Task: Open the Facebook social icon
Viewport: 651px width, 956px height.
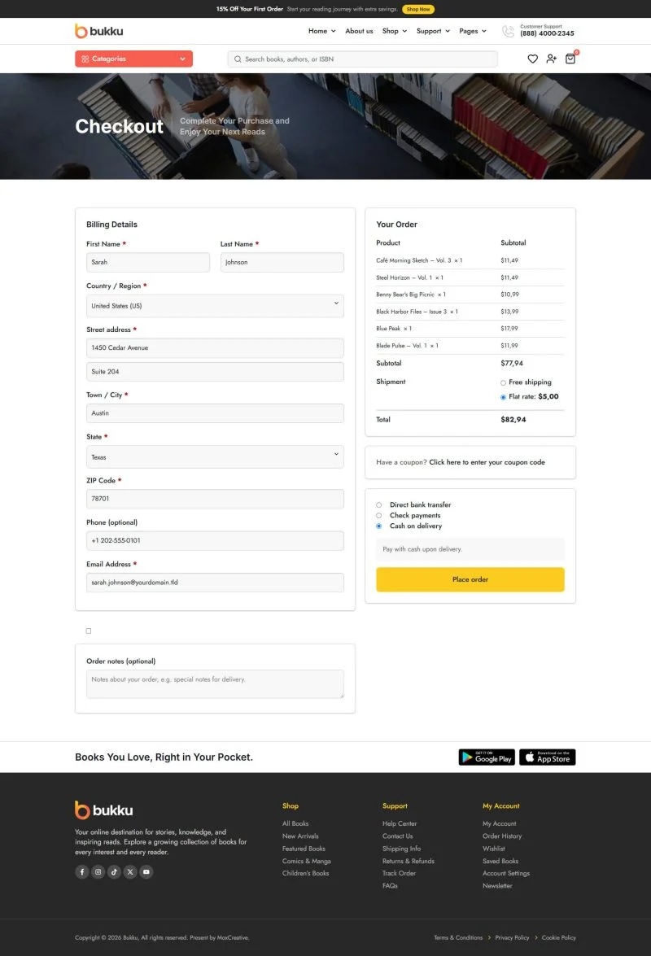Action: click(81, 872)
